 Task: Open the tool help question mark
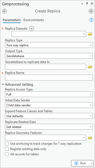[x=91, y=20]
